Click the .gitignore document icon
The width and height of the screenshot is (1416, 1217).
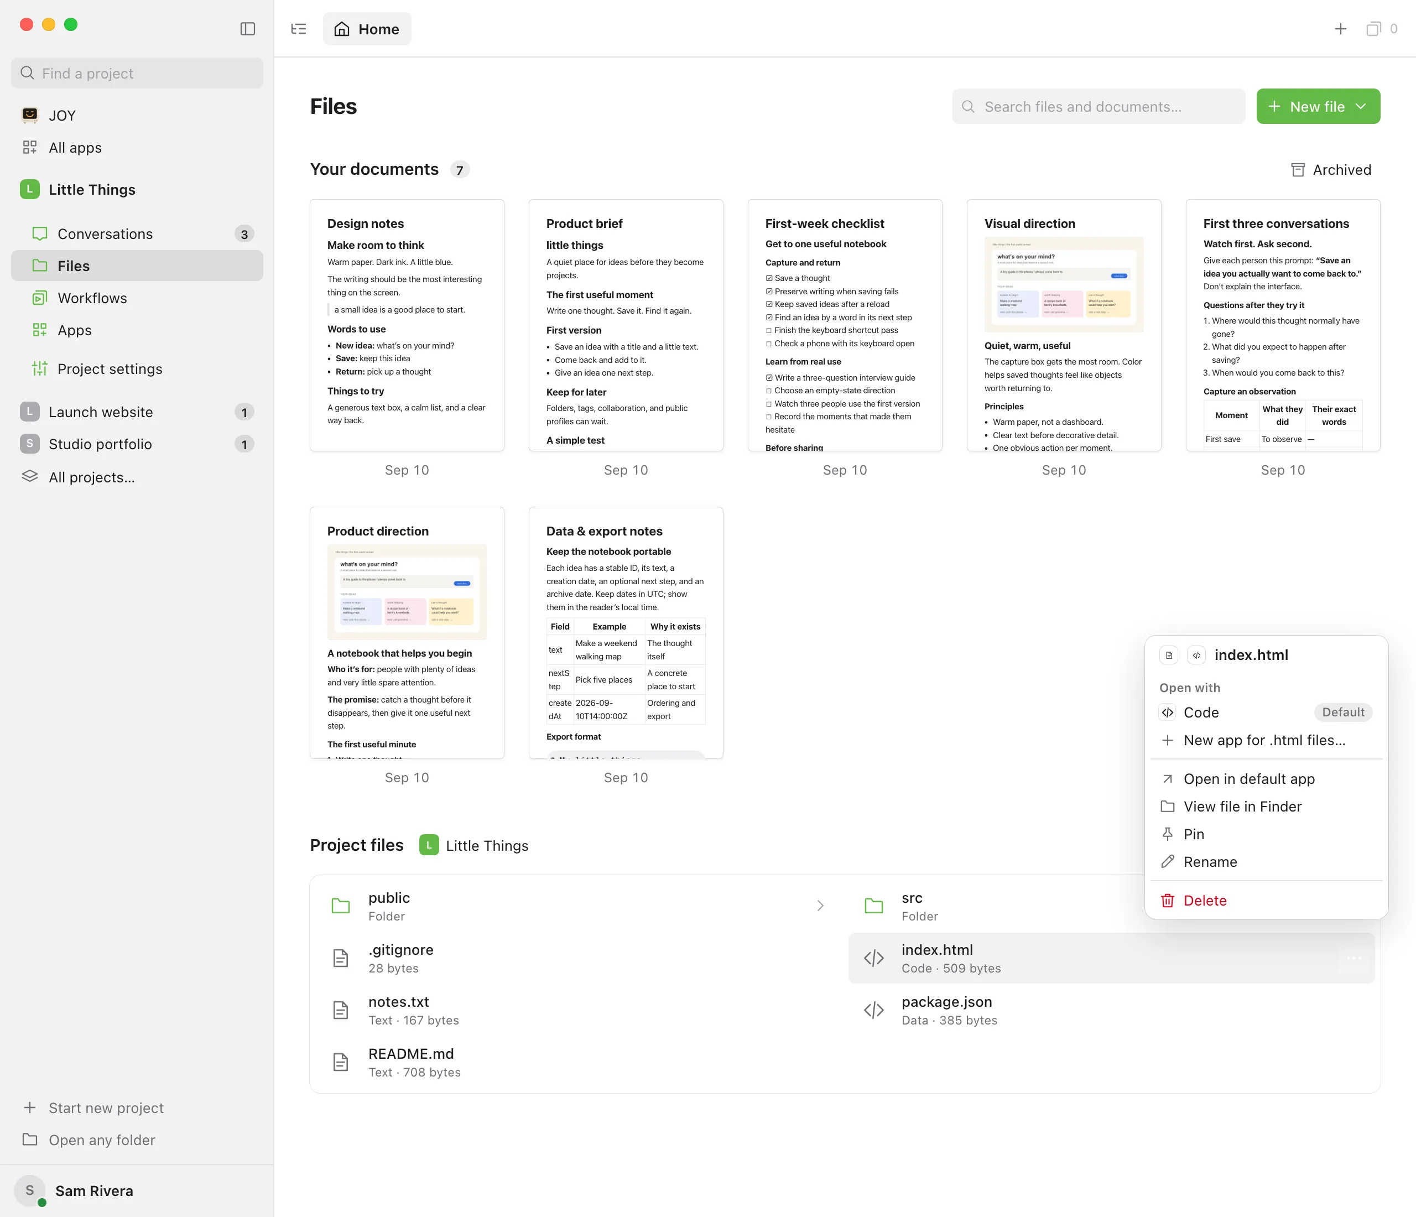(x=340, y=958)
